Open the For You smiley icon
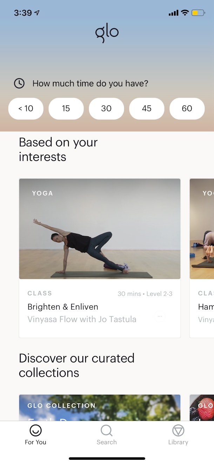The image size is (214, 464). click(x=35, y=430)
